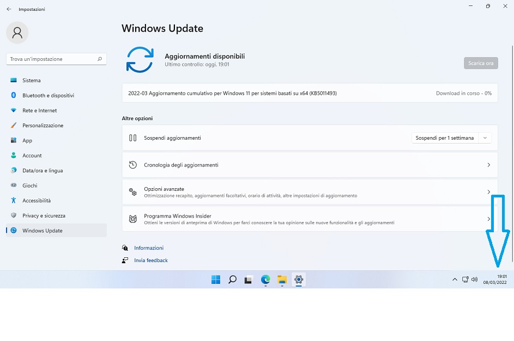Select App in the sidebar
Viewport: 514px width, 341px height.
tap(56, 140)
